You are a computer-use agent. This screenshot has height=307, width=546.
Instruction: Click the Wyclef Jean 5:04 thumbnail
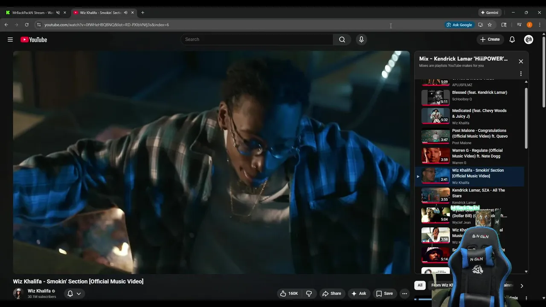436,216
